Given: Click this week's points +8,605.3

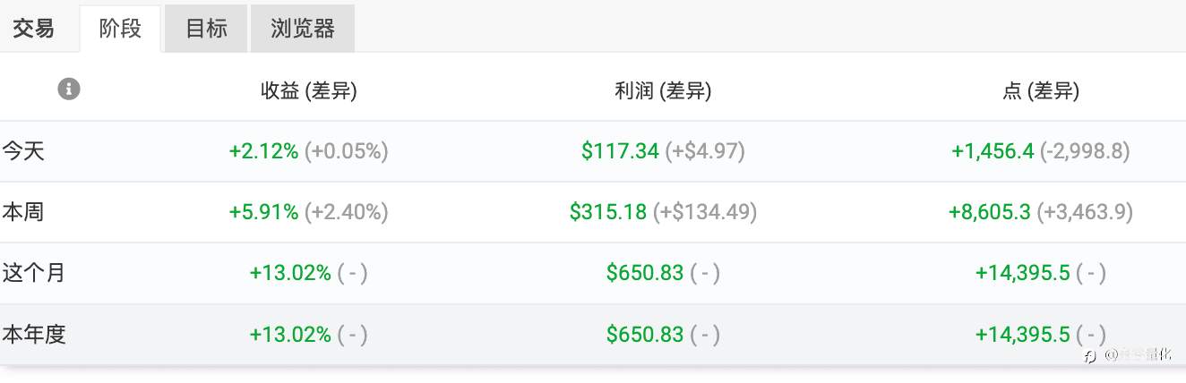Looking at the screenshot, I should [x=990, y=212].
